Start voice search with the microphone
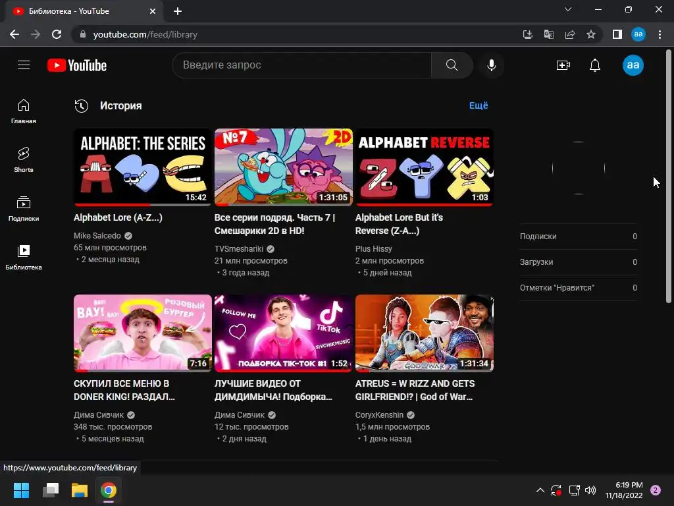The width and height of the screenshot is (674, 506). click(x=491, y=65)
